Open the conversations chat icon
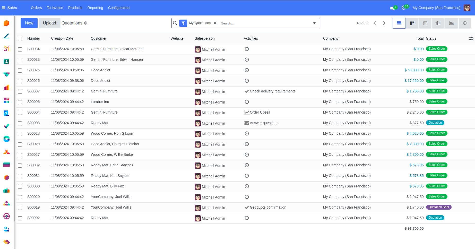 tap(392, 8)
